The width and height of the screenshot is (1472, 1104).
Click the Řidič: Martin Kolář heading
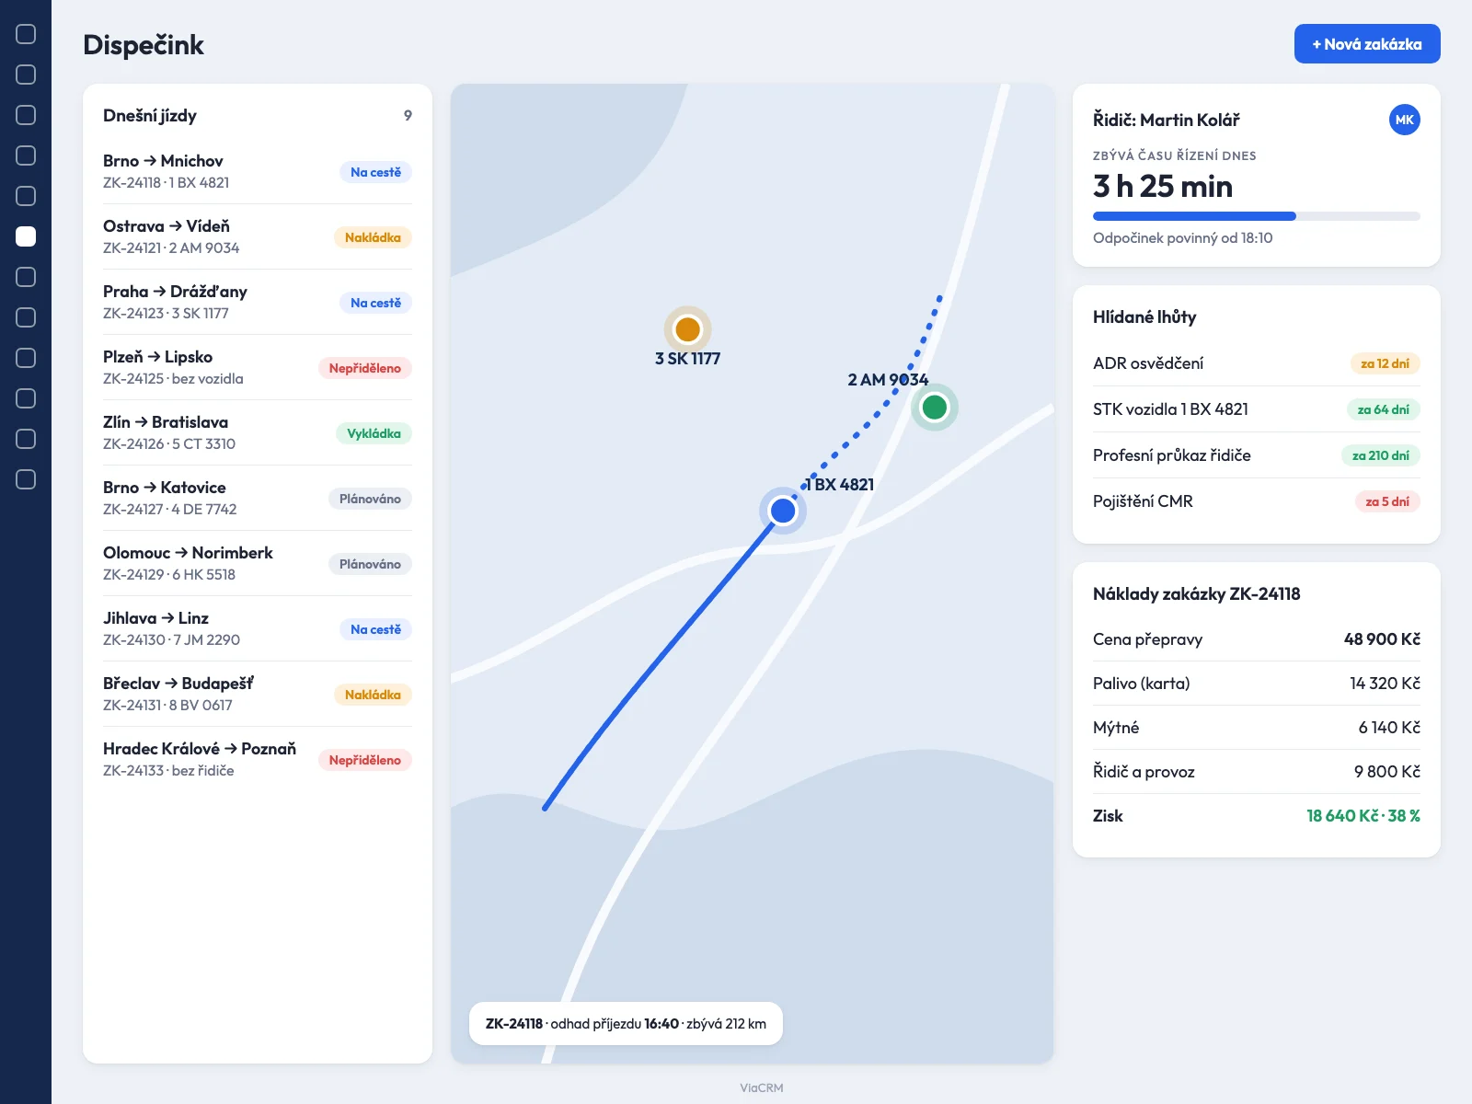[x=1167, y=120]
